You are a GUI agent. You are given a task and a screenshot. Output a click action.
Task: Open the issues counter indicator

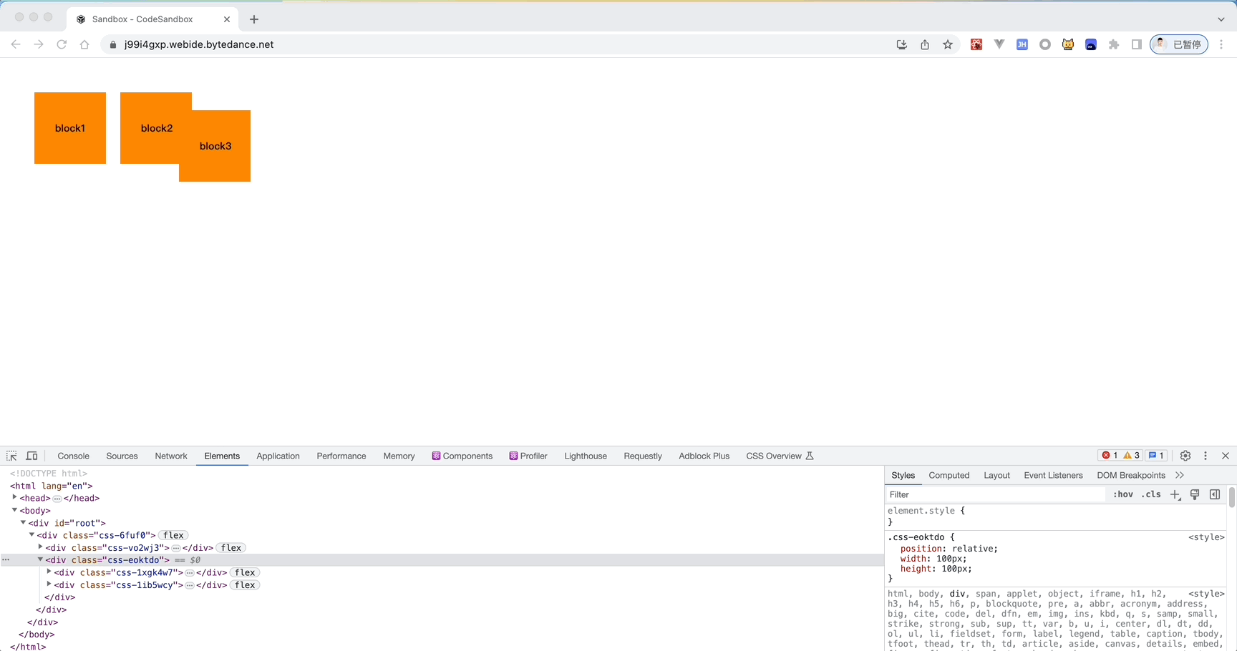click(1155, 456)
